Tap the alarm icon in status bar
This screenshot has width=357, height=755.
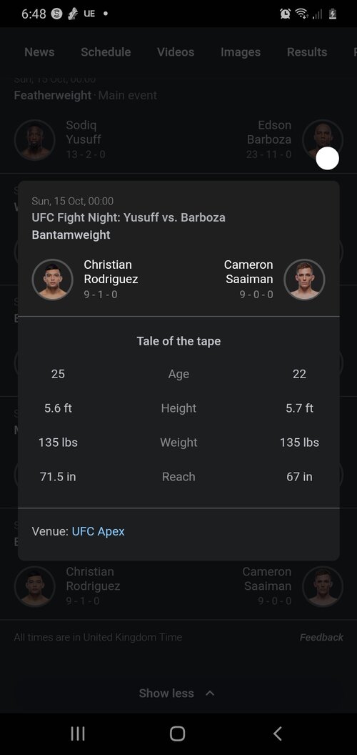tap(285, 14)
